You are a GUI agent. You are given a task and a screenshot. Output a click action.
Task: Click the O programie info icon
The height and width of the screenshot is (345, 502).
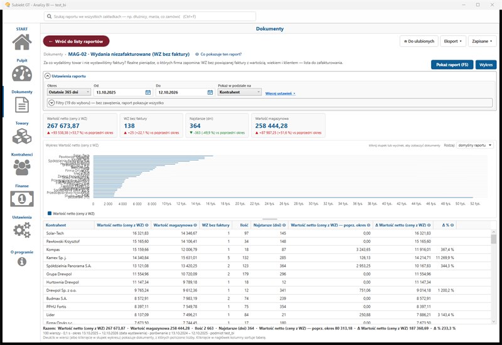click(x=22, y=262)
